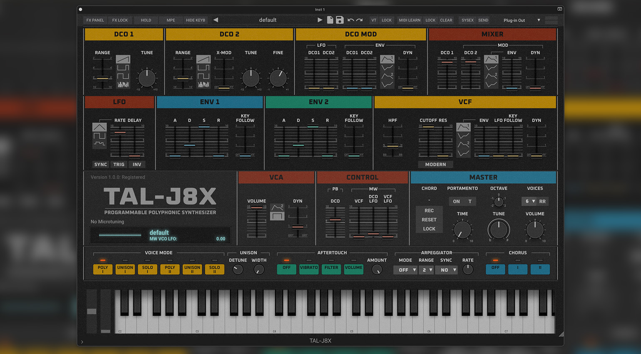Screen dimensions: 641x354
Task: Open the Voices count dropdown
Action: [529, 202]
